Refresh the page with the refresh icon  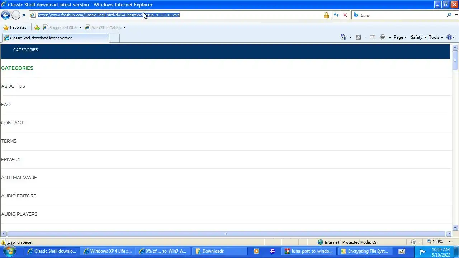click(336, 15)
